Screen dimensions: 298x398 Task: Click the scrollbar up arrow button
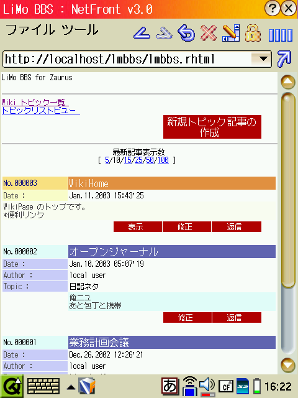(x=288, y=81)
